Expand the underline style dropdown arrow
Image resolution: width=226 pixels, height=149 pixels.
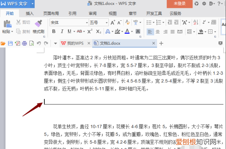click(74, 31)
